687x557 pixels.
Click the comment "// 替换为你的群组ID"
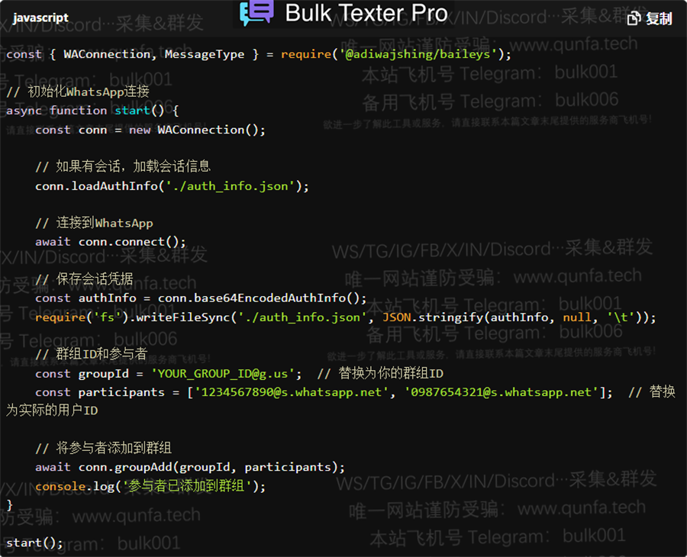click(x=380, y=374)
